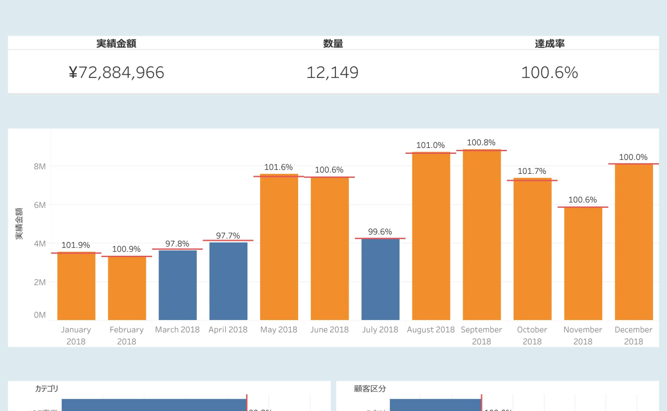Screen dimensions: 667x411
Task: Click the 4M y-axis tick label
Action: (40, 244)
